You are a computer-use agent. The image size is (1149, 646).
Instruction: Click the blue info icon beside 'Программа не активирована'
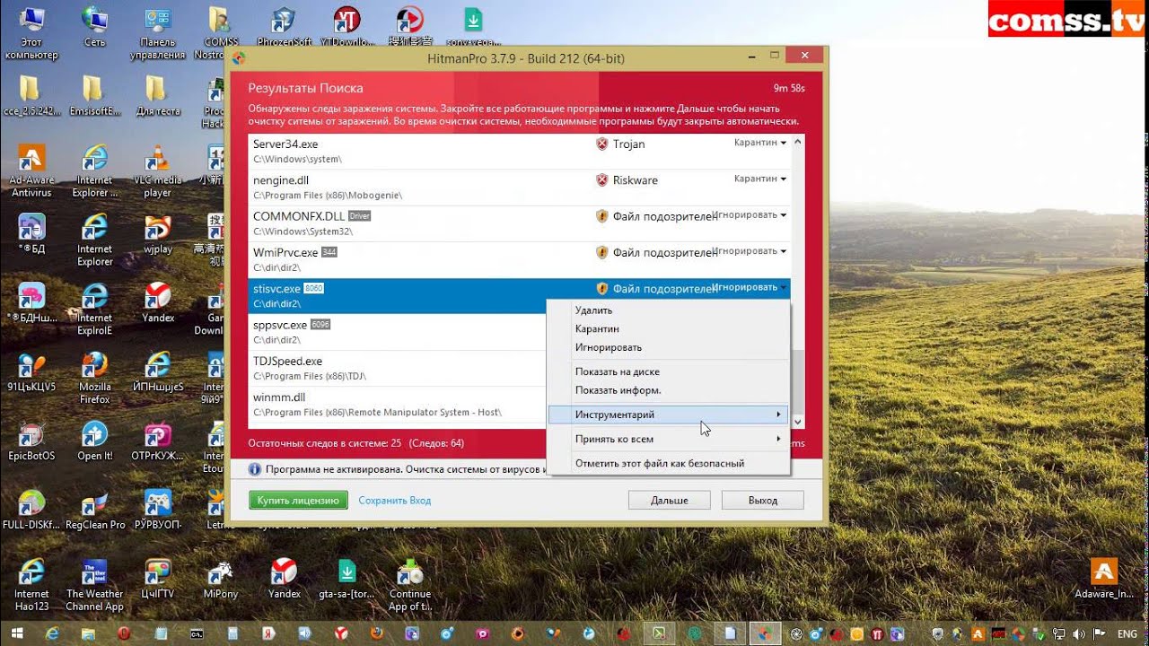point(255,469)
